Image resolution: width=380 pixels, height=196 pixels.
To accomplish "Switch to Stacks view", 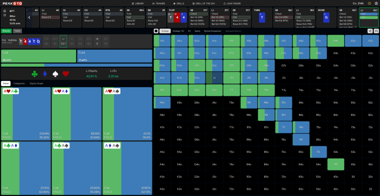I will [6, 31].
